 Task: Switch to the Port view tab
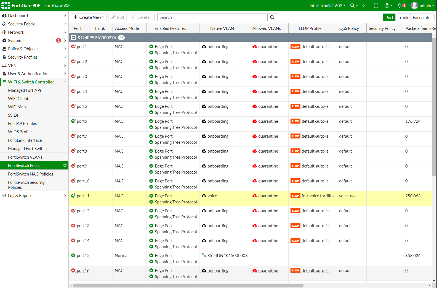(x=389, y=17)
